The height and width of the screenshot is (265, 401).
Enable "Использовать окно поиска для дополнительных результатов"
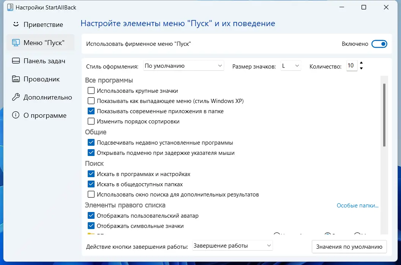pos(90,194)
